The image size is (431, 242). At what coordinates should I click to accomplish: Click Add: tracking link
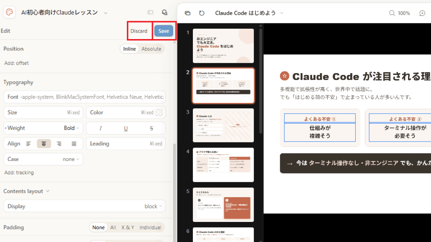click(19, 172)
